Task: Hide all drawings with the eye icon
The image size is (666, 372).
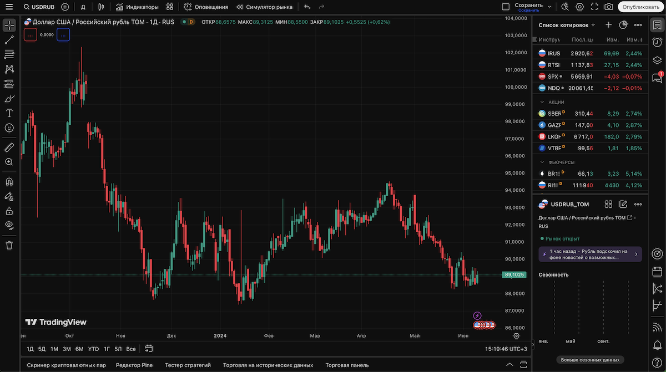Action: click(9, 225)
